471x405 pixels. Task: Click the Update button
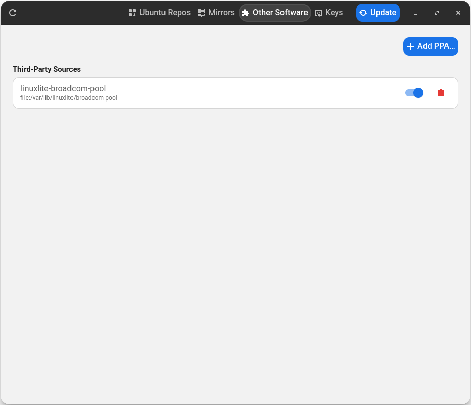[x=378, y=13]
